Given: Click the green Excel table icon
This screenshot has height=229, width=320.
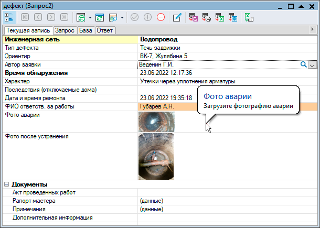Looking at the screenshot, I should pos(249,17).
